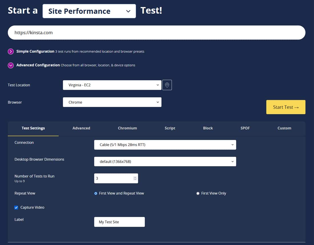This screenshot has width=314, height=245.
Task: View the Block tab options
Action: (208, 128)
